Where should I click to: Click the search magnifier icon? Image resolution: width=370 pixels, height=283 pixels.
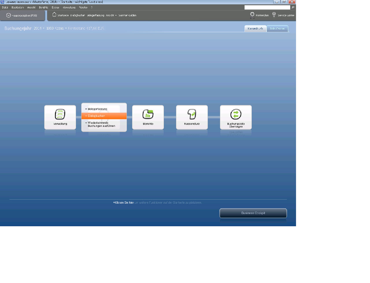pos(293,8)
